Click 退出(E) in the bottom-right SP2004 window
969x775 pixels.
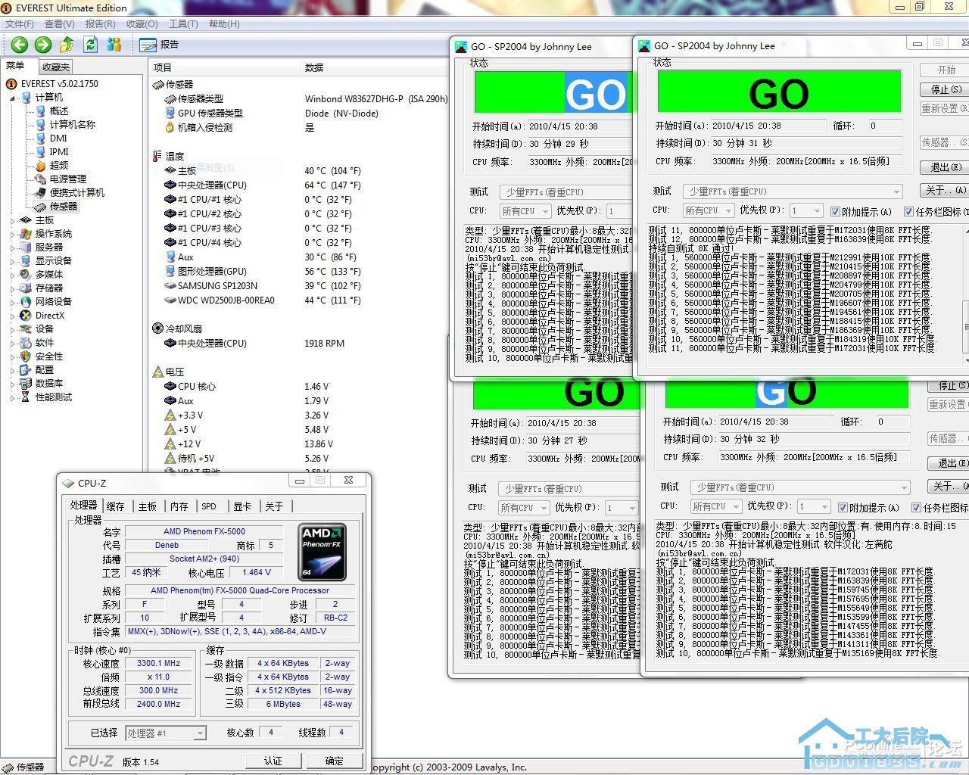coord(949,463)
